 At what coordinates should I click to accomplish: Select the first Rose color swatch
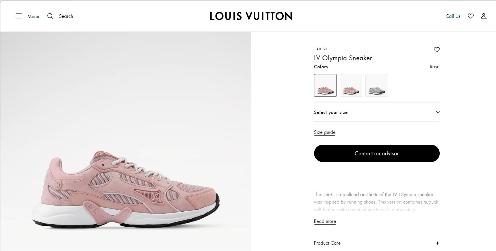[325, 86]
